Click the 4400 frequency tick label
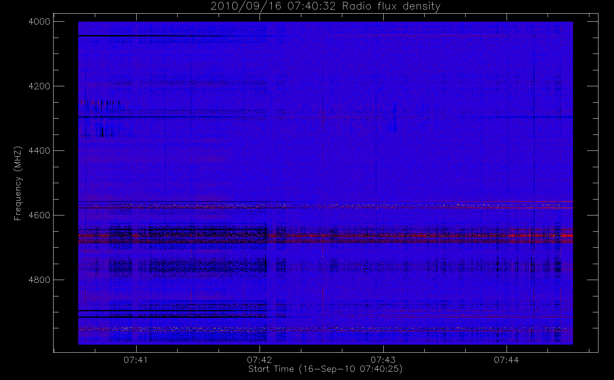The width and height of the screenshot is (614, 380). (x=39, y=151)
